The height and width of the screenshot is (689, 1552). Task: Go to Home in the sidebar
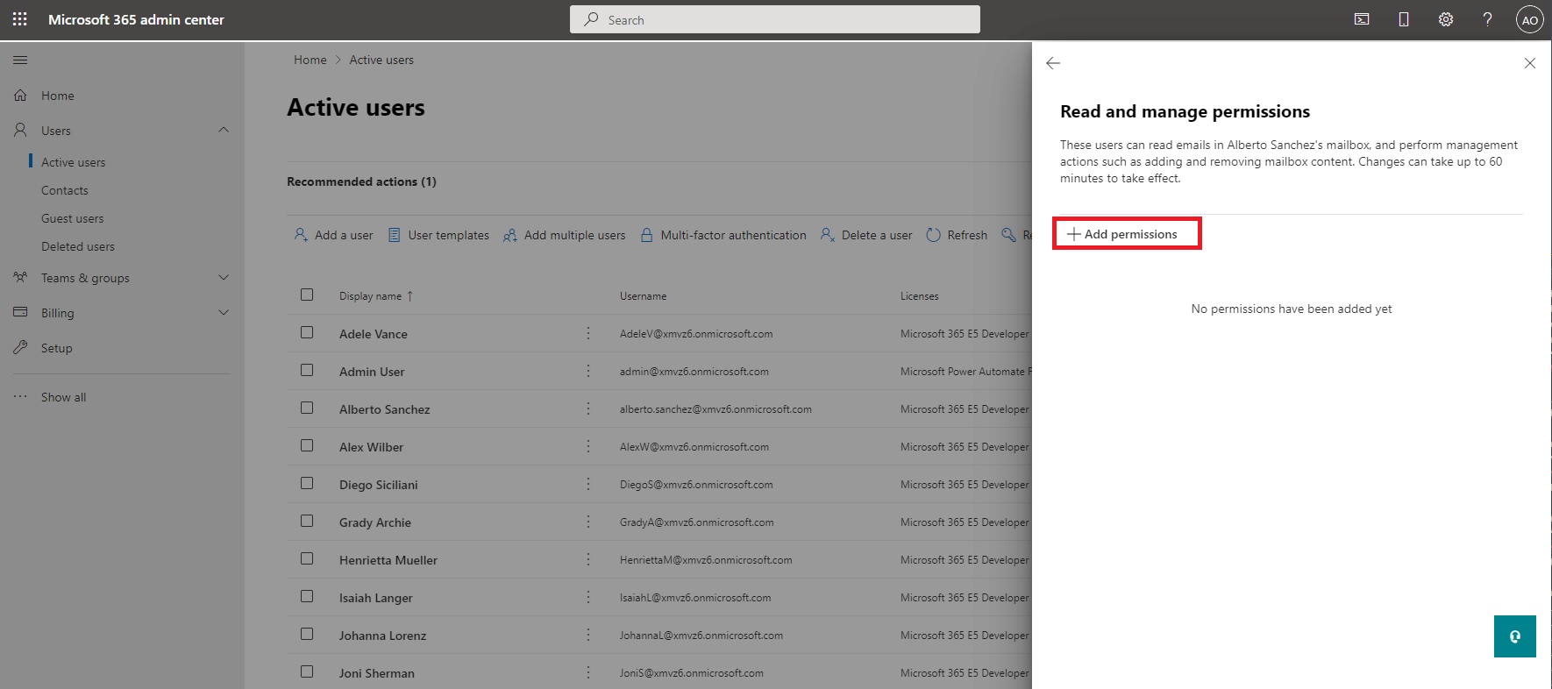[58, 96]
